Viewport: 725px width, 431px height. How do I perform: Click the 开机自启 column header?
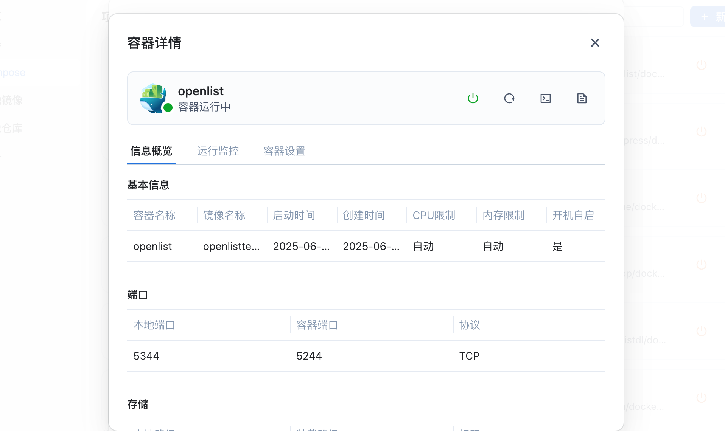(x=573, y=215)
